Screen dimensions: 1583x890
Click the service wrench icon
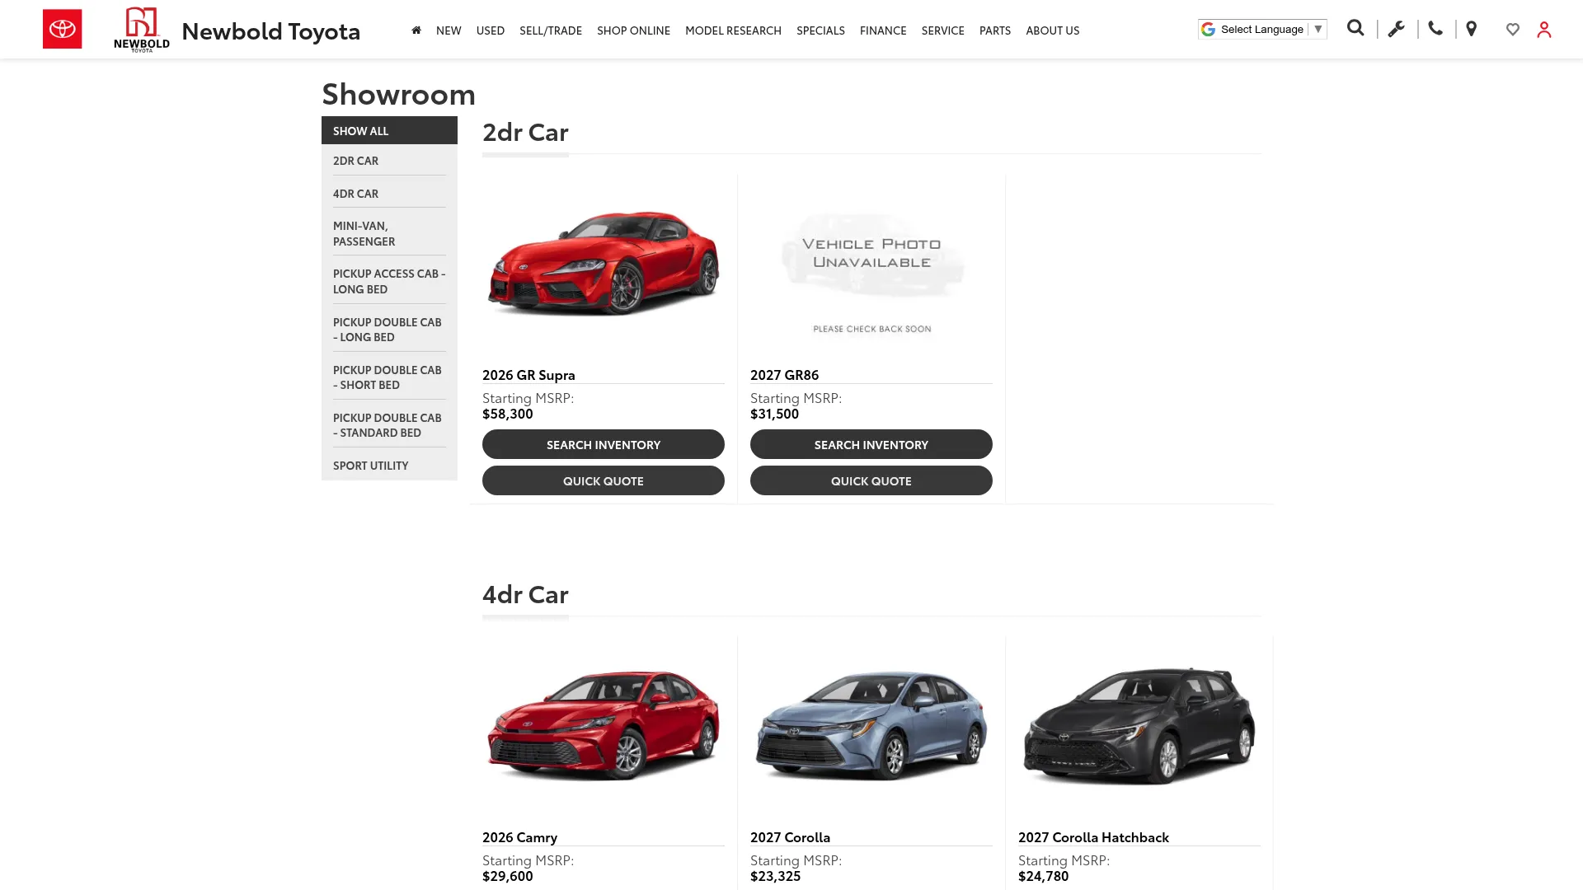click(x=1396, y=29)
